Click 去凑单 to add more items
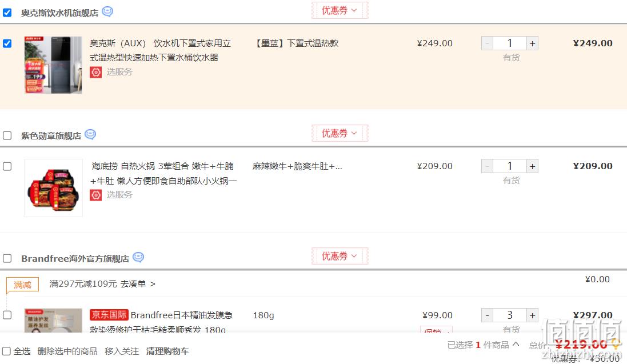627x364 pixels. pos(138,284)
